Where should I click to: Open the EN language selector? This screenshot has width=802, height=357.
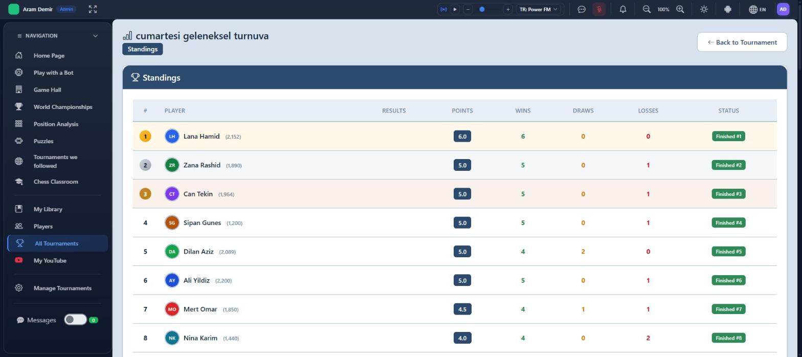pos(758,9)
